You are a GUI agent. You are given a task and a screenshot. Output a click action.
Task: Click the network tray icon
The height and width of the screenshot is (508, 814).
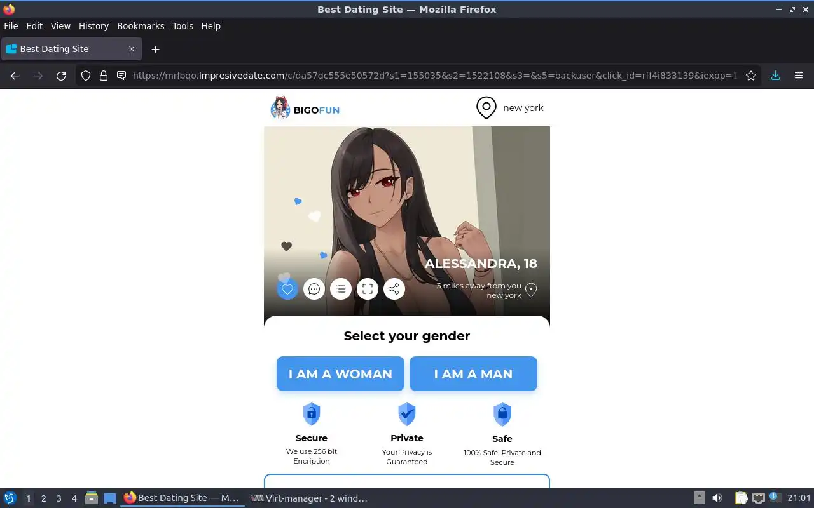click(758, 498)
